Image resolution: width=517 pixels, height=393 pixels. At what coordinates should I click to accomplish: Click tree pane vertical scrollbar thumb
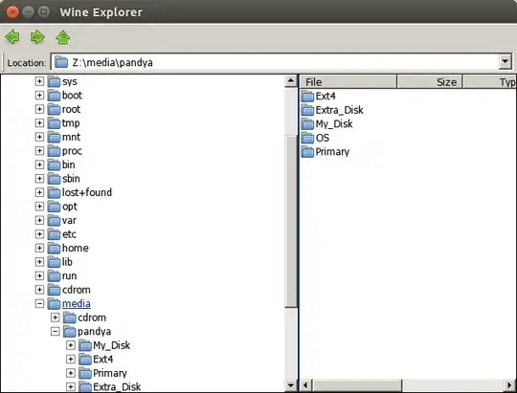pyautogui.click(x=291, y=222)
